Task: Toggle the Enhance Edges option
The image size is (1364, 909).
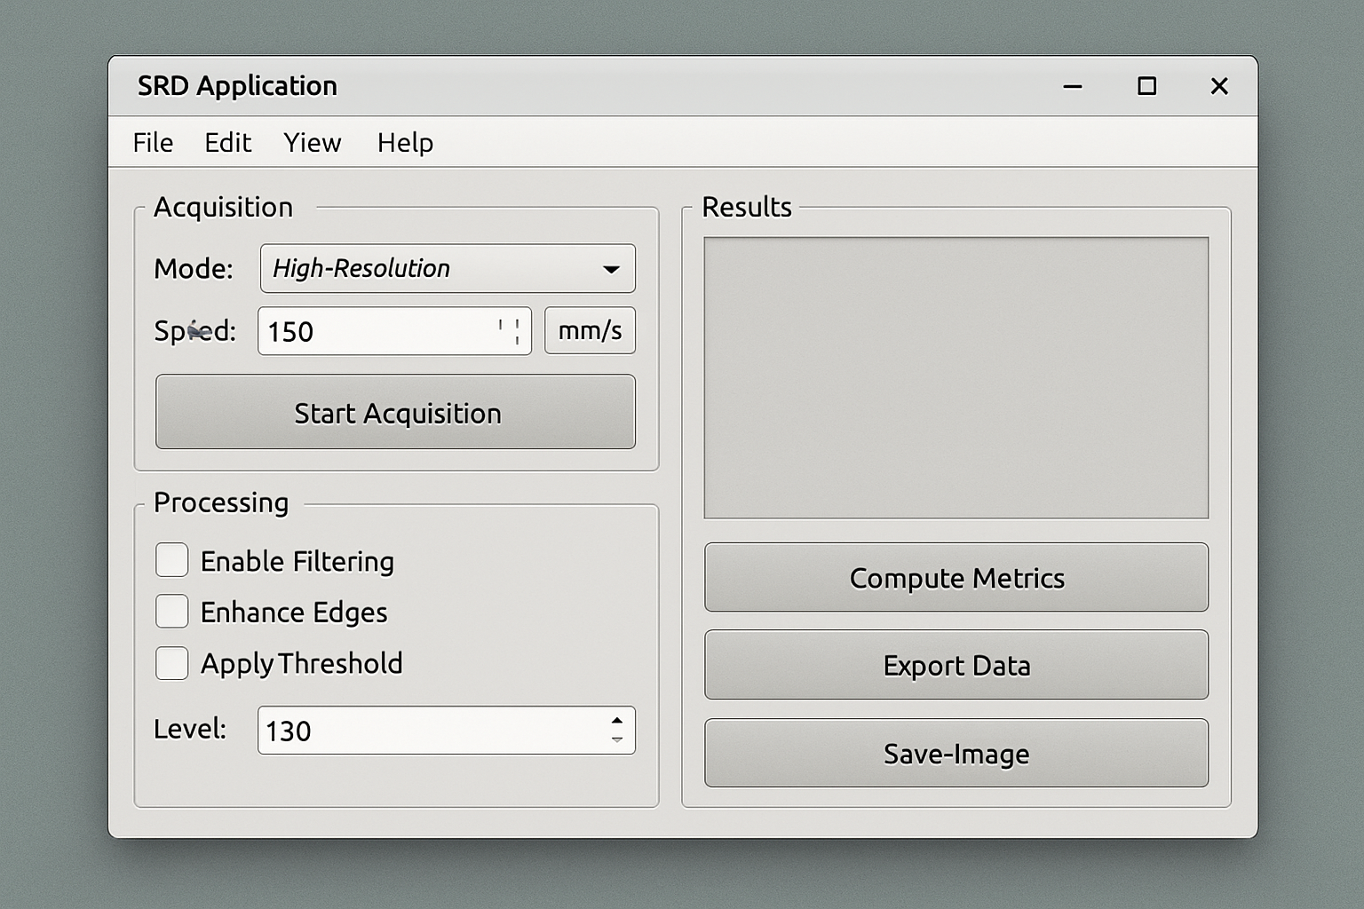Action: (x=171, y=612)
